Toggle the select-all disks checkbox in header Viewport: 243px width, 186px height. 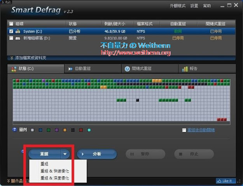(11, 24)
